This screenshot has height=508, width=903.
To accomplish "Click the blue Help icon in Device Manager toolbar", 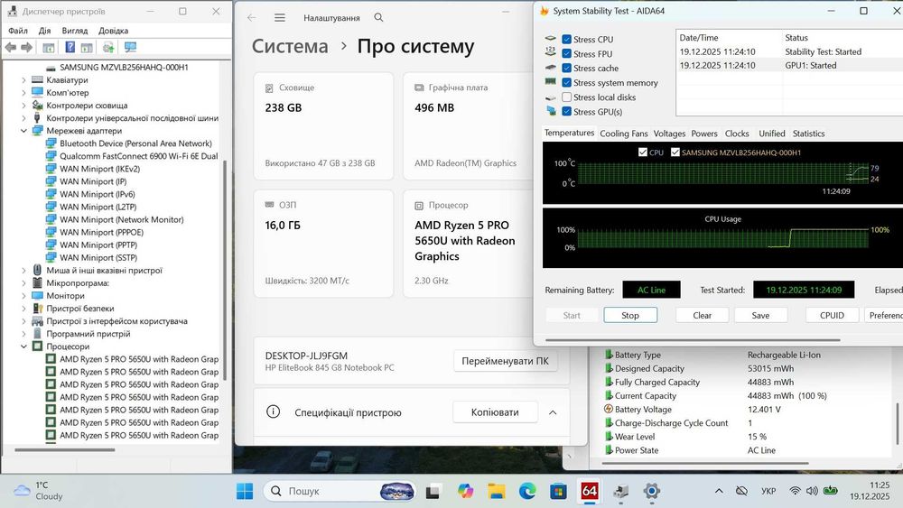I will pos(70,47).
